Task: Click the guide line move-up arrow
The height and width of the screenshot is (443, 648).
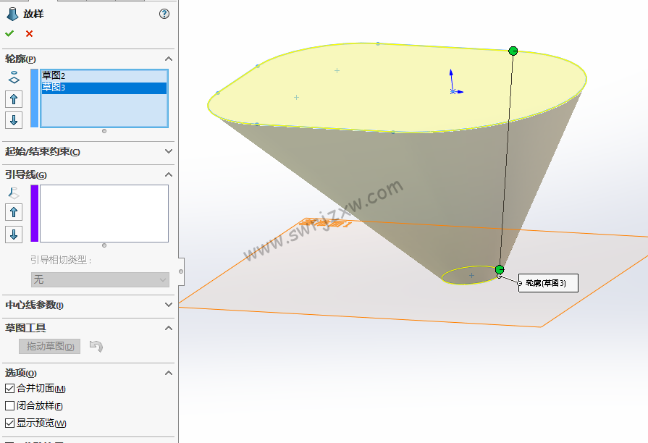Action: point(13,213)
